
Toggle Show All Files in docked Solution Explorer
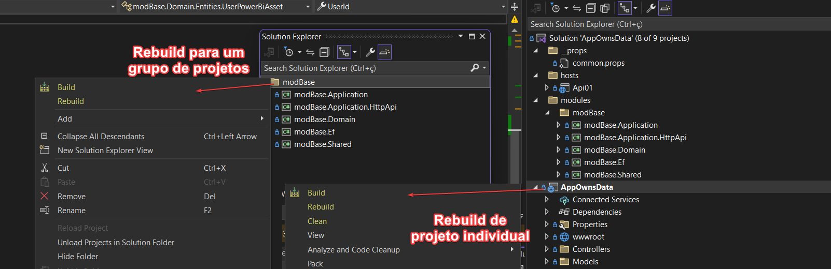point(605,8)
